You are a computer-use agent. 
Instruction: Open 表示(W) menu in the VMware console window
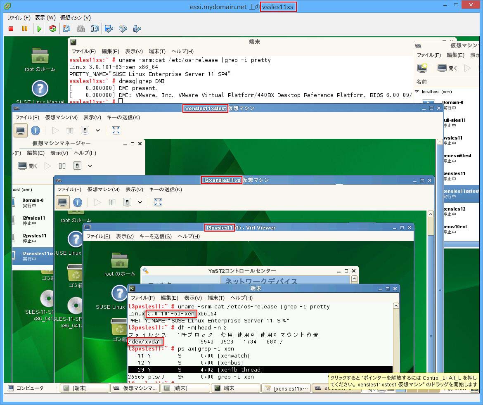(x=45, y=18)
